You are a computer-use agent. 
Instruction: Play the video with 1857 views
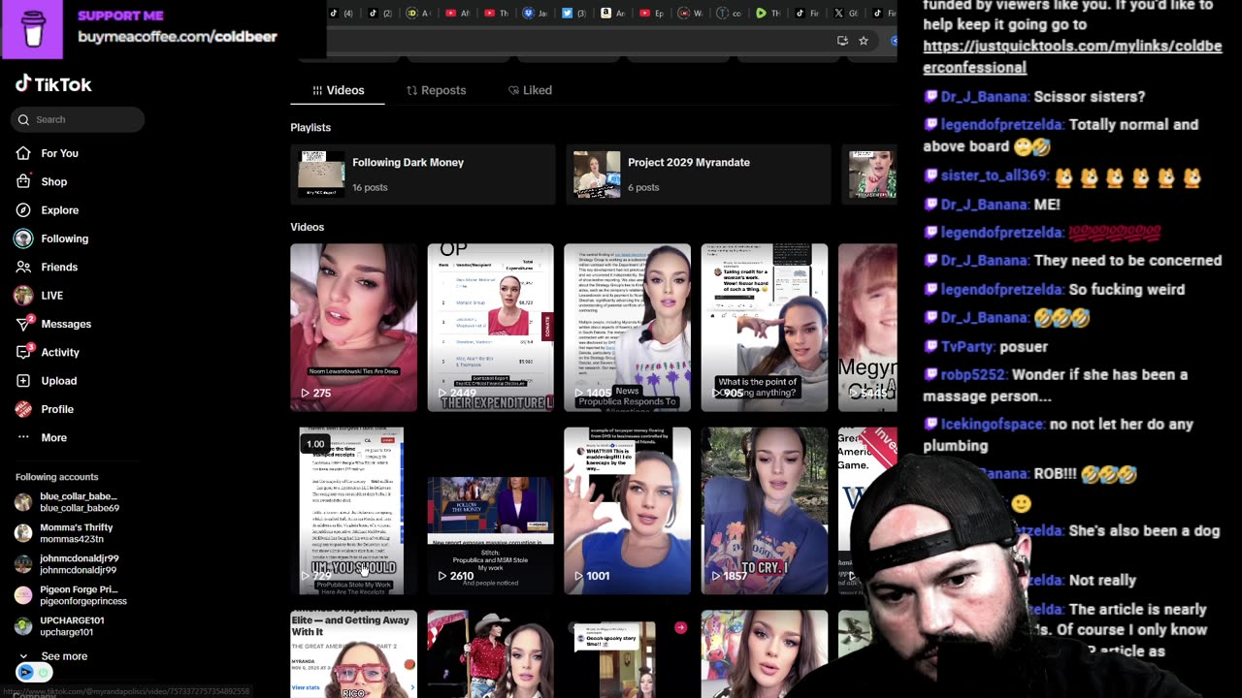pos(765,511)
